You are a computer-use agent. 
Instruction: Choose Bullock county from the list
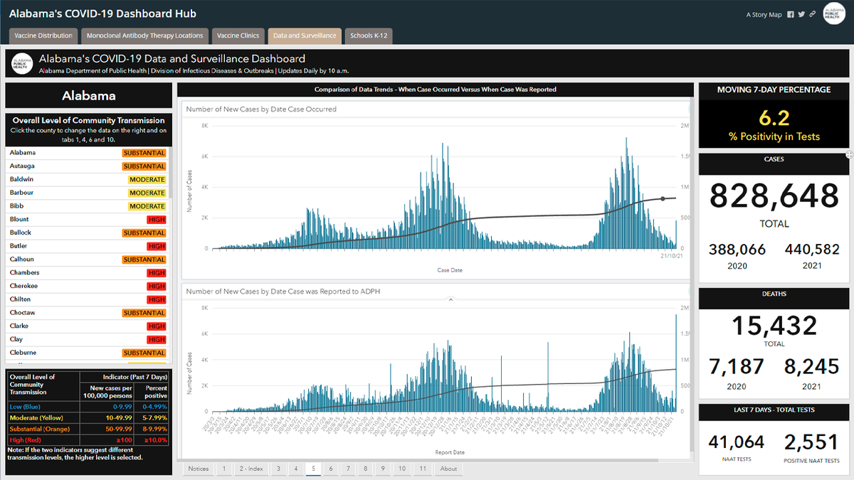tap(88, 233)
